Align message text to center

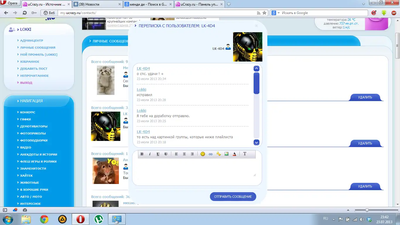(x=184, y=154)
